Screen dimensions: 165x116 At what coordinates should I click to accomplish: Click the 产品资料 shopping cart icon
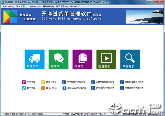[x=24, y=82]
